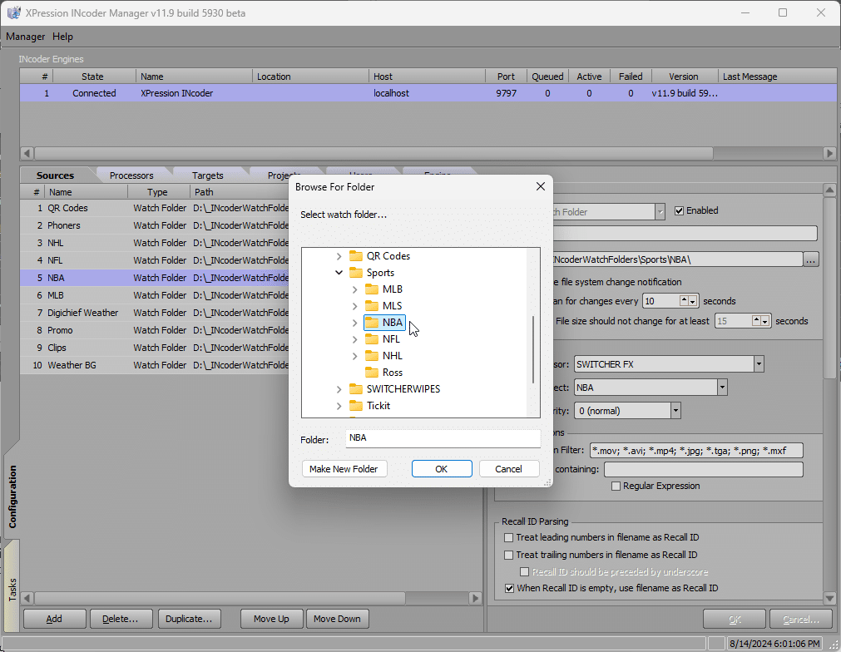Check the Regular Expression checkbox
This screenshot has width=841, height=652.
pyautogui.click(x=616, y=486)
